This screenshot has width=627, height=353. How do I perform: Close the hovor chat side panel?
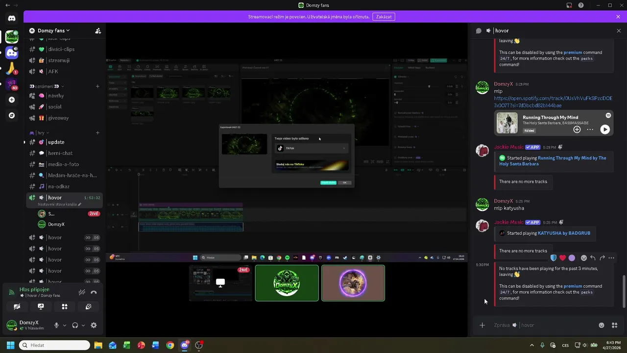[619, 30]
